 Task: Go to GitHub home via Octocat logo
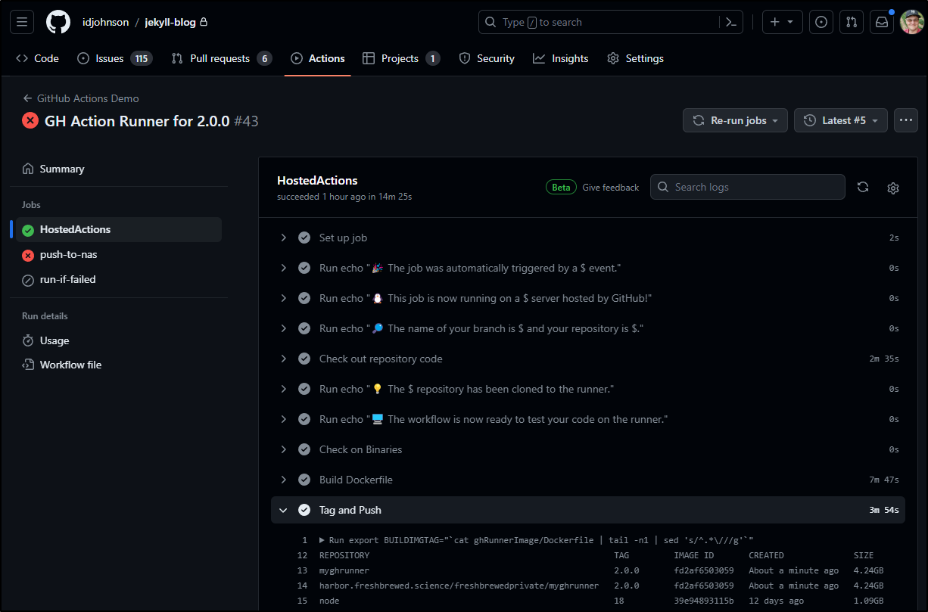click(58, 22)
